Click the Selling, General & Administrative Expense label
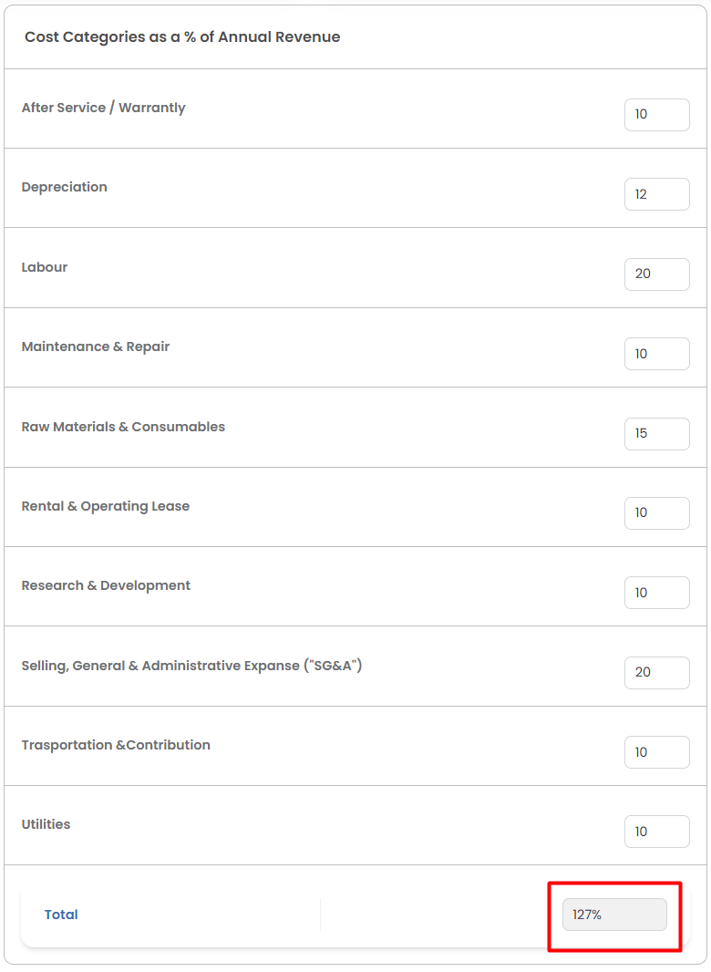The height and width of the screenshot is (972, 711). coord(191,666)
